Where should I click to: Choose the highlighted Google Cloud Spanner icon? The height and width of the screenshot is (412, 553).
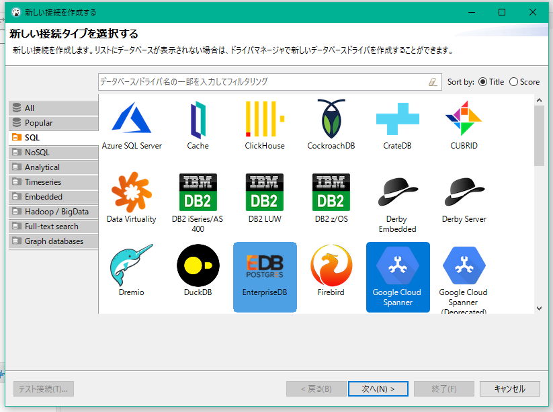coord(398,265)
